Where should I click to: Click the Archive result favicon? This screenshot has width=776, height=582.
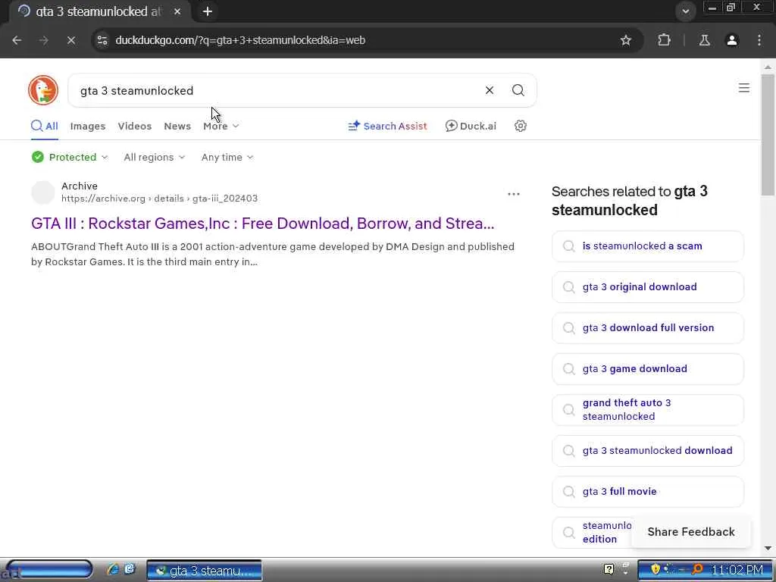[x=43, y=192]
